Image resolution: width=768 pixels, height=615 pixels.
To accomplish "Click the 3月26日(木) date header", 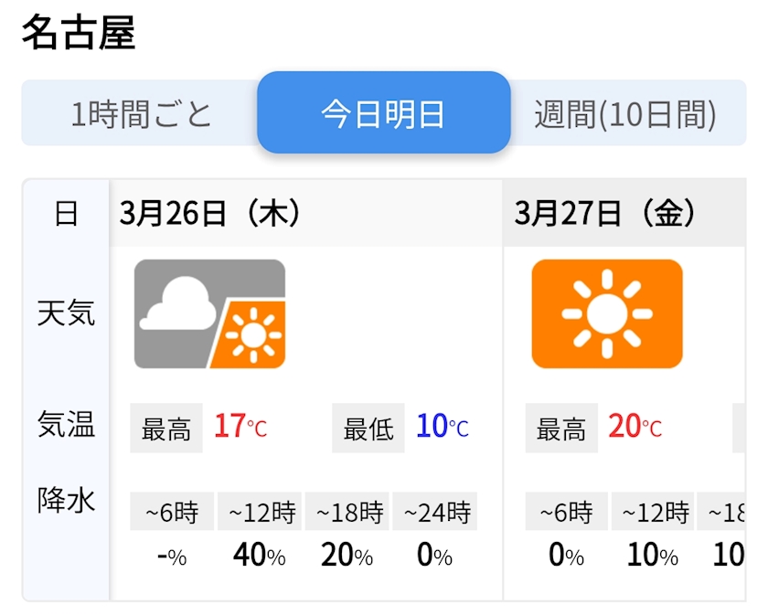I will [x=211, y=214].
